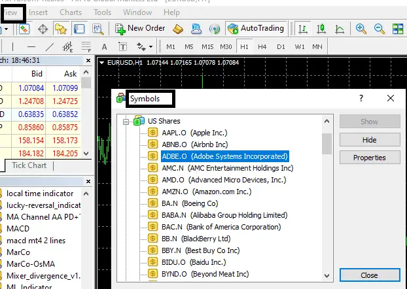Select AAPL.O (Apple Inc.) symbol
This screenshot has height=289, width=407.
click(x=194, y=133)
